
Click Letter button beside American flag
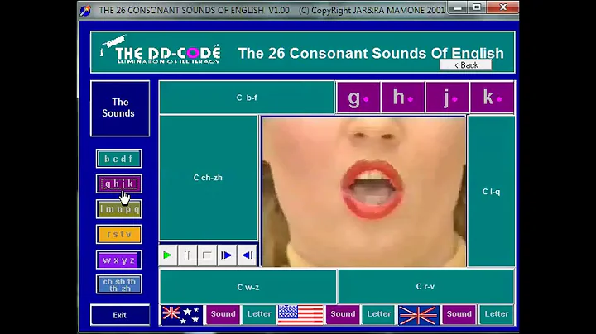pyautogui.click(x=379, y=314)
